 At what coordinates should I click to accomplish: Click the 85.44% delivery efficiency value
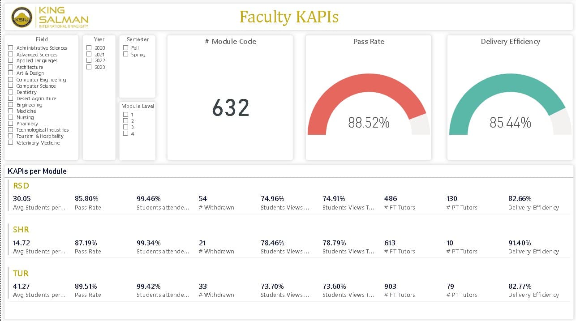tap(510, 122)
